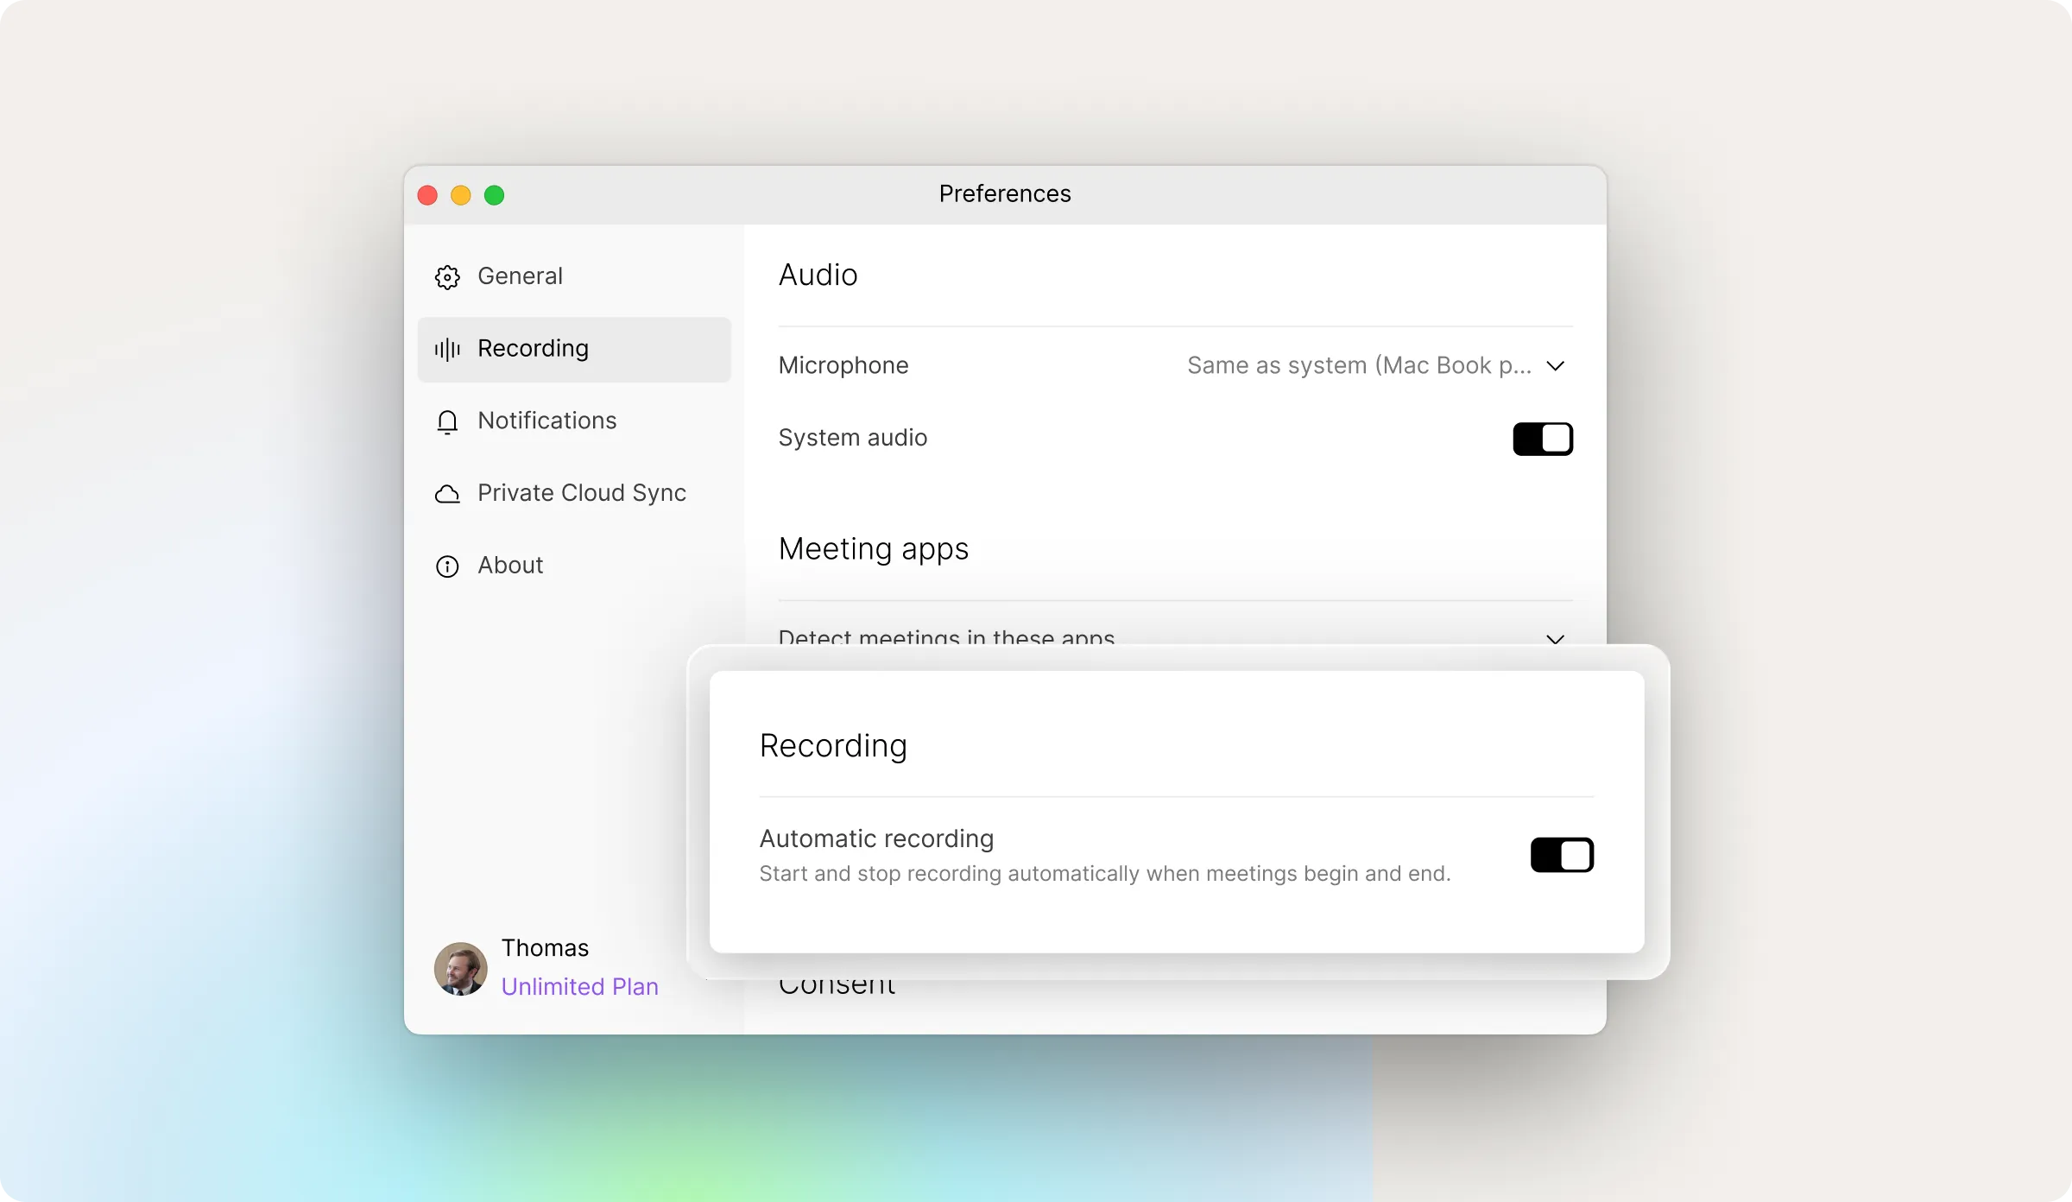This screenshot has height=1202, width=2072.
Task: Minimize the Preferences window
Action: (461, 195)
